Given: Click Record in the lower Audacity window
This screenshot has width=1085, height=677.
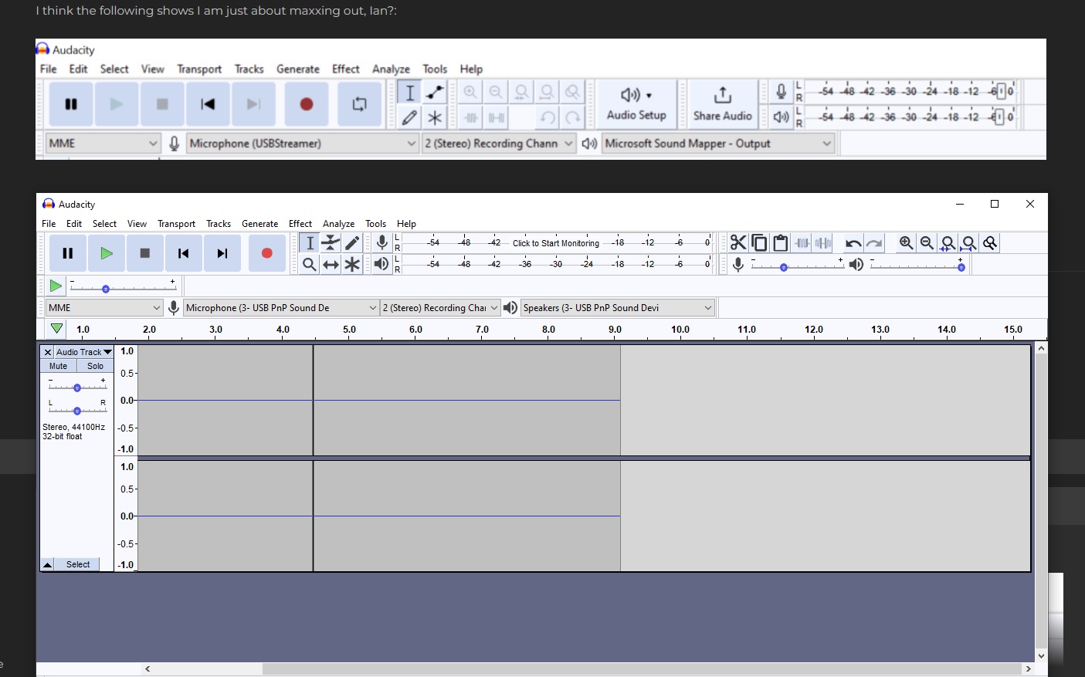Looking at the screenshot, I should tap(267, 253).
